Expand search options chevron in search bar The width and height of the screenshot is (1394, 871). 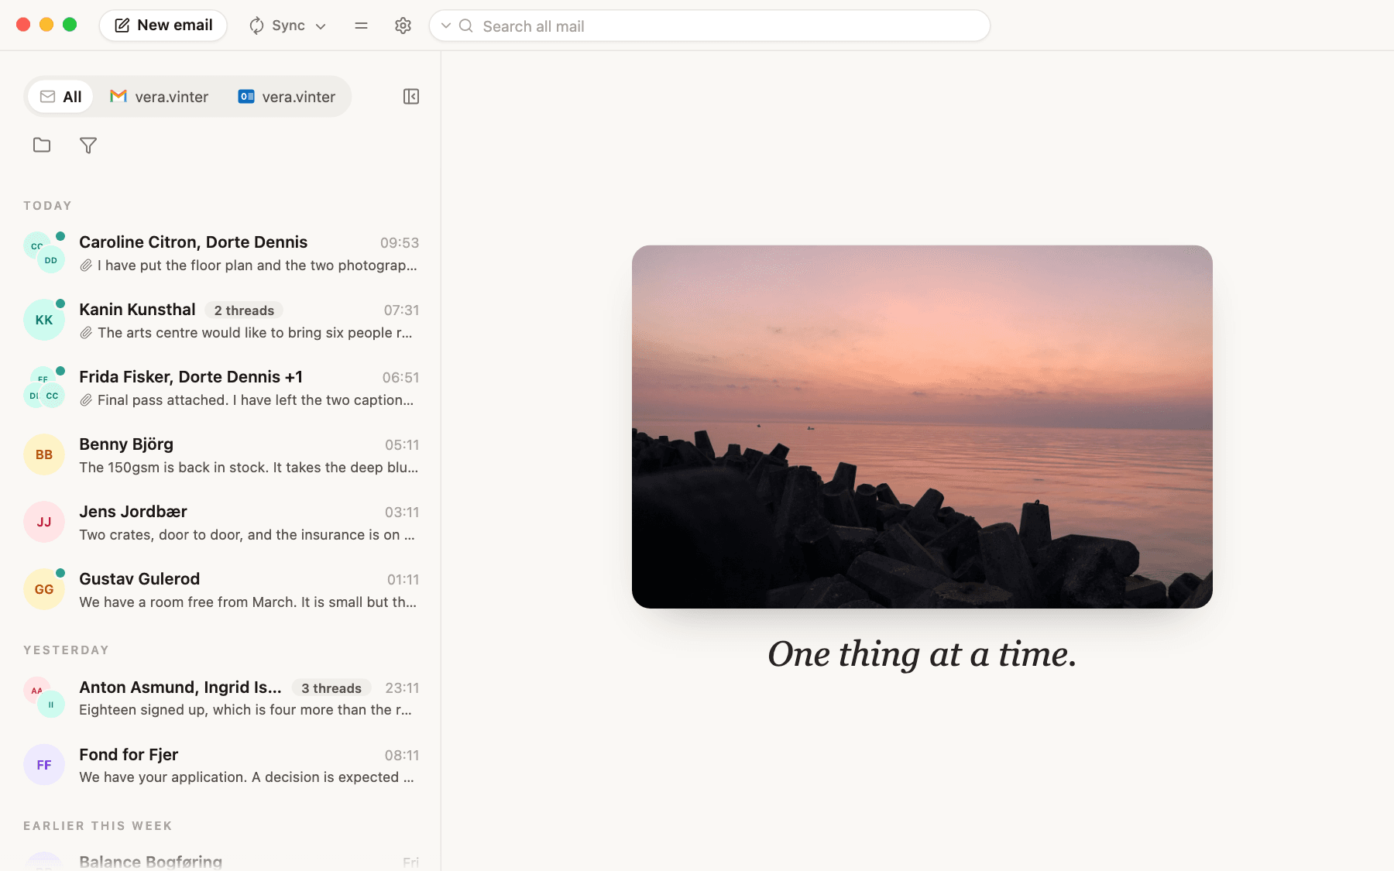pyautogui.click(x=446, y=26)
